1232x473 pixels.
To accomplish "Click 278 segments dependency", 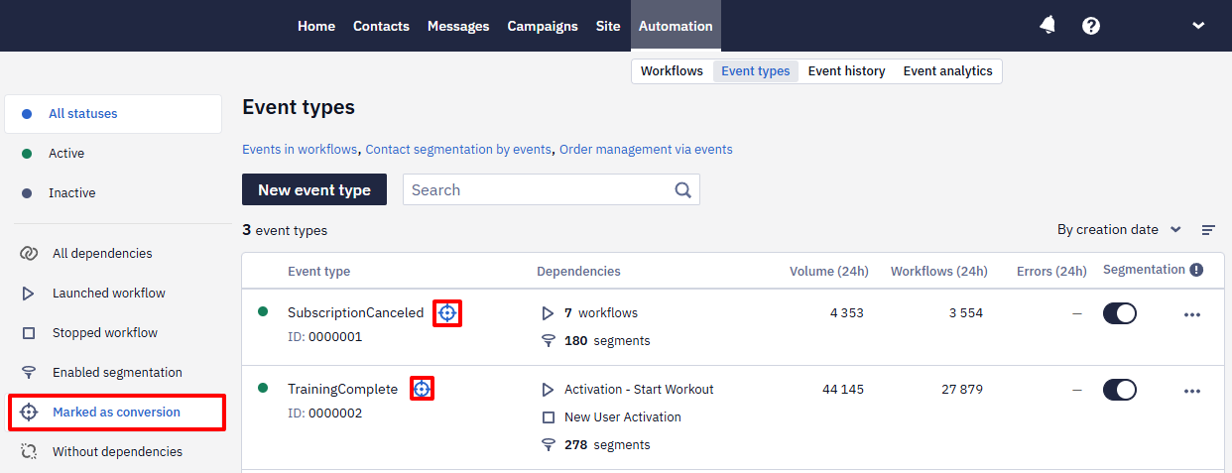I will click(x=607, y=445).
